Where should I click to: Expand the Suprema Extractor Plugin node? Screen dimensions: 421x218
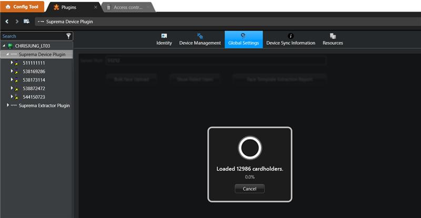pyautogui.click(x=7, y=105)
